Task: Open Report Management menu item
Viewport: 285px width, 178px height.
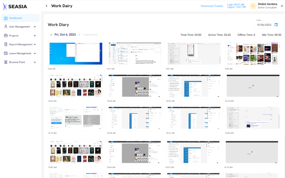Action: [20, 44]
